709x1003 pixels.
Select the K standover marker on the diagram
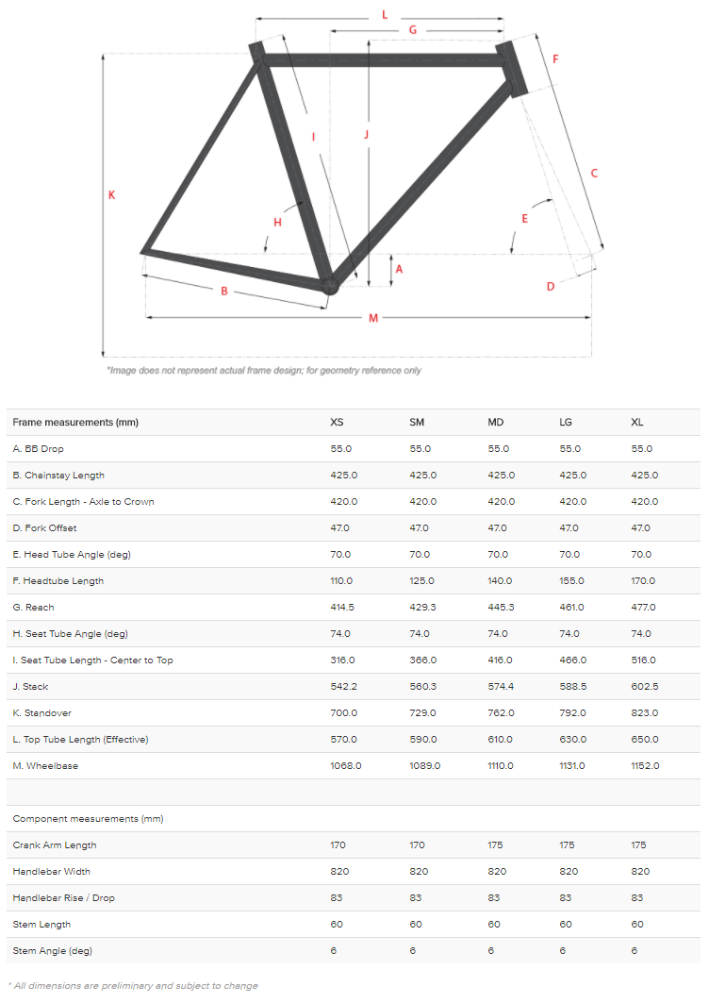tap(112, 195)
